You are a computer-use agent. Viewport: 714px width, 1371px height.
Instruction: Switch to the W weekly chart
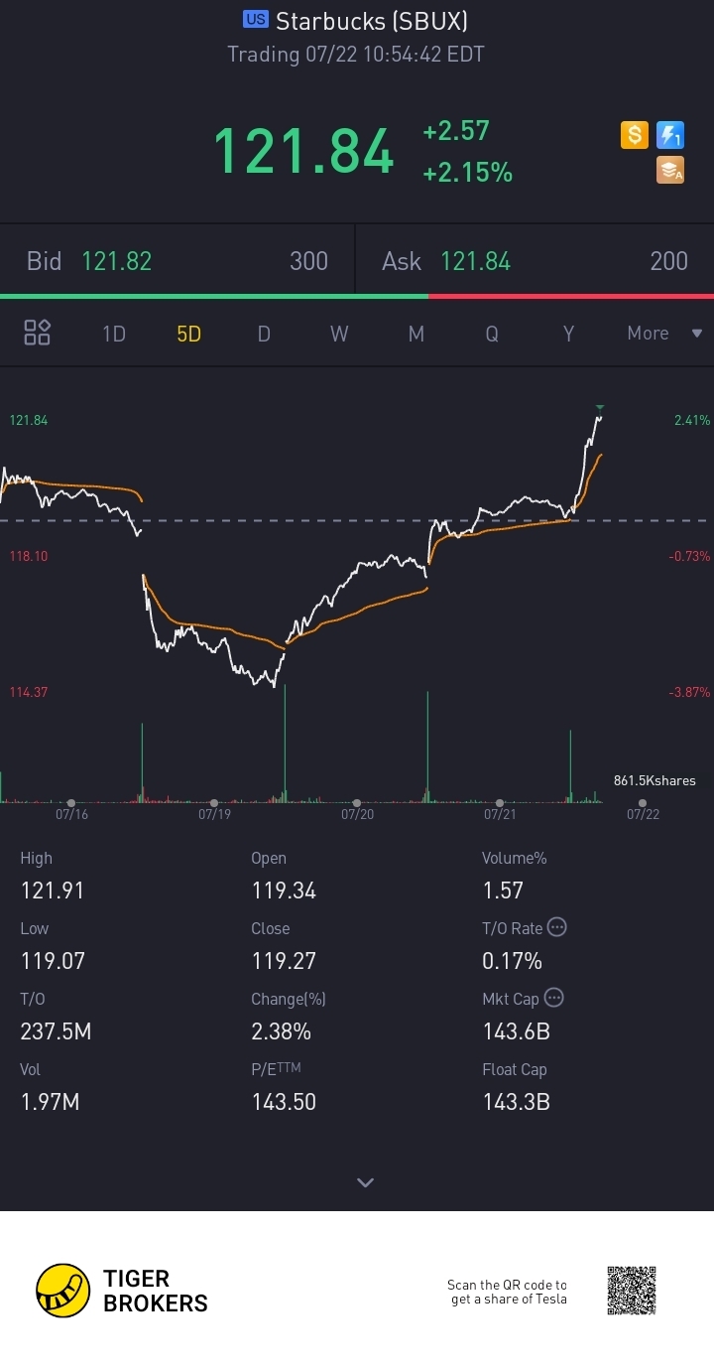[339, 334]
